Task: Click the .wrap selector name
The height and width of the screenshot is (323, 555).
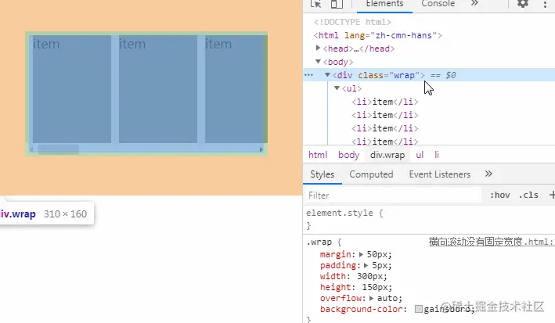Action: pos(319,242)
